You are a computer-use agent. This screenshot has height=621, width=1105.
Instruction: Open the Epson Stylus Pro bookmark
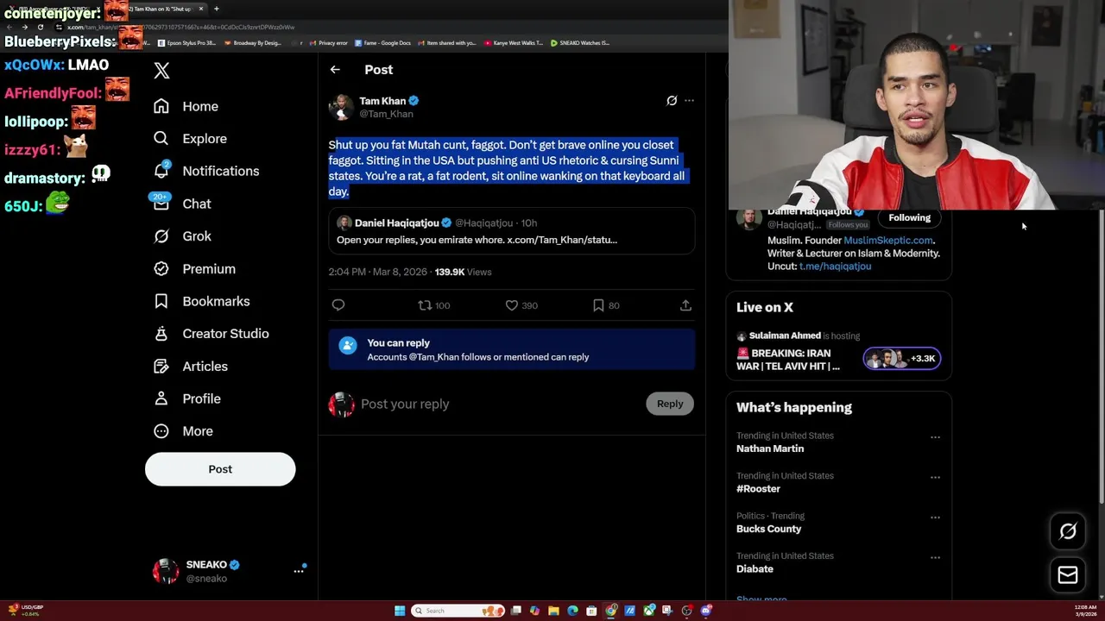186,43
